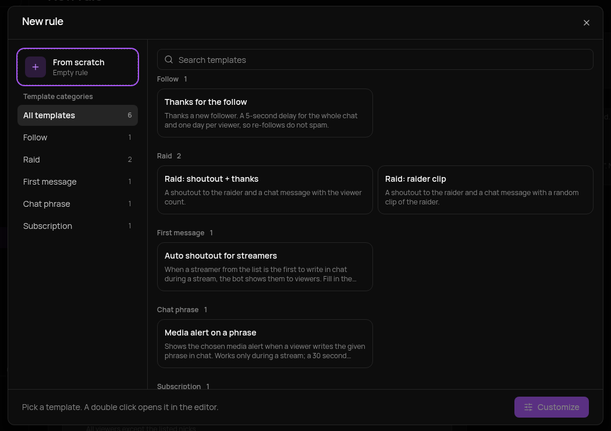611x431 pixels.
Task: Click the 'Shows the chosen media alert' description
Action: (265, 351)
